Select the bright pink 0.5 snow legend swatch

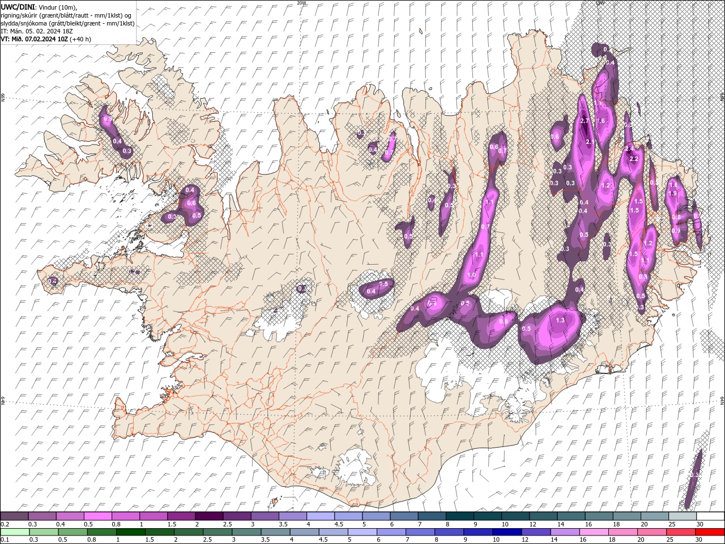pyautogui.click(x=97, y=516)
